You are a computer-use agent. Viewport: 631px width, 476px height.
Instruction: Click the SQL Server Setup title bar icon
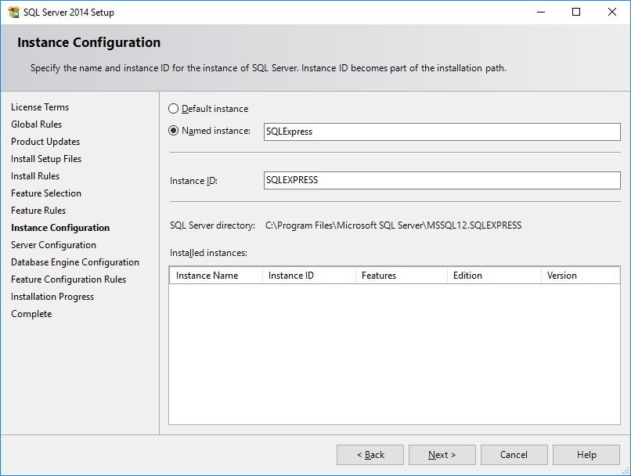click(14, 12)
